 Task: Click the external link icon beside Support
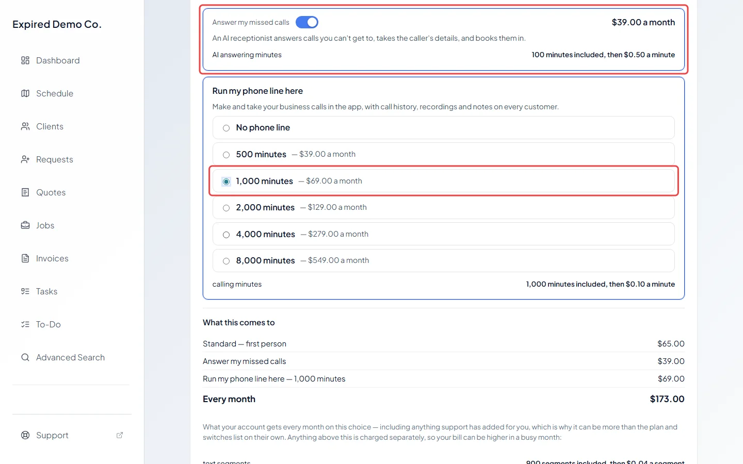[120, 435]
